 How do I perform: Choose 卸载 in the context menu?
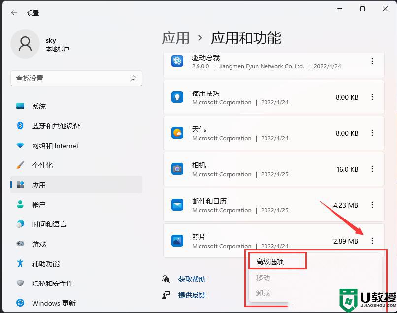pos(263,293)
